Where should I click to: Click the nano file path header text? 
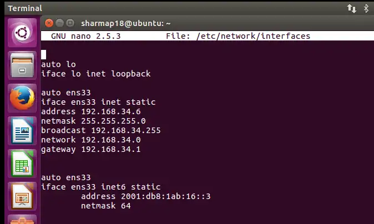tap(238, 36)
